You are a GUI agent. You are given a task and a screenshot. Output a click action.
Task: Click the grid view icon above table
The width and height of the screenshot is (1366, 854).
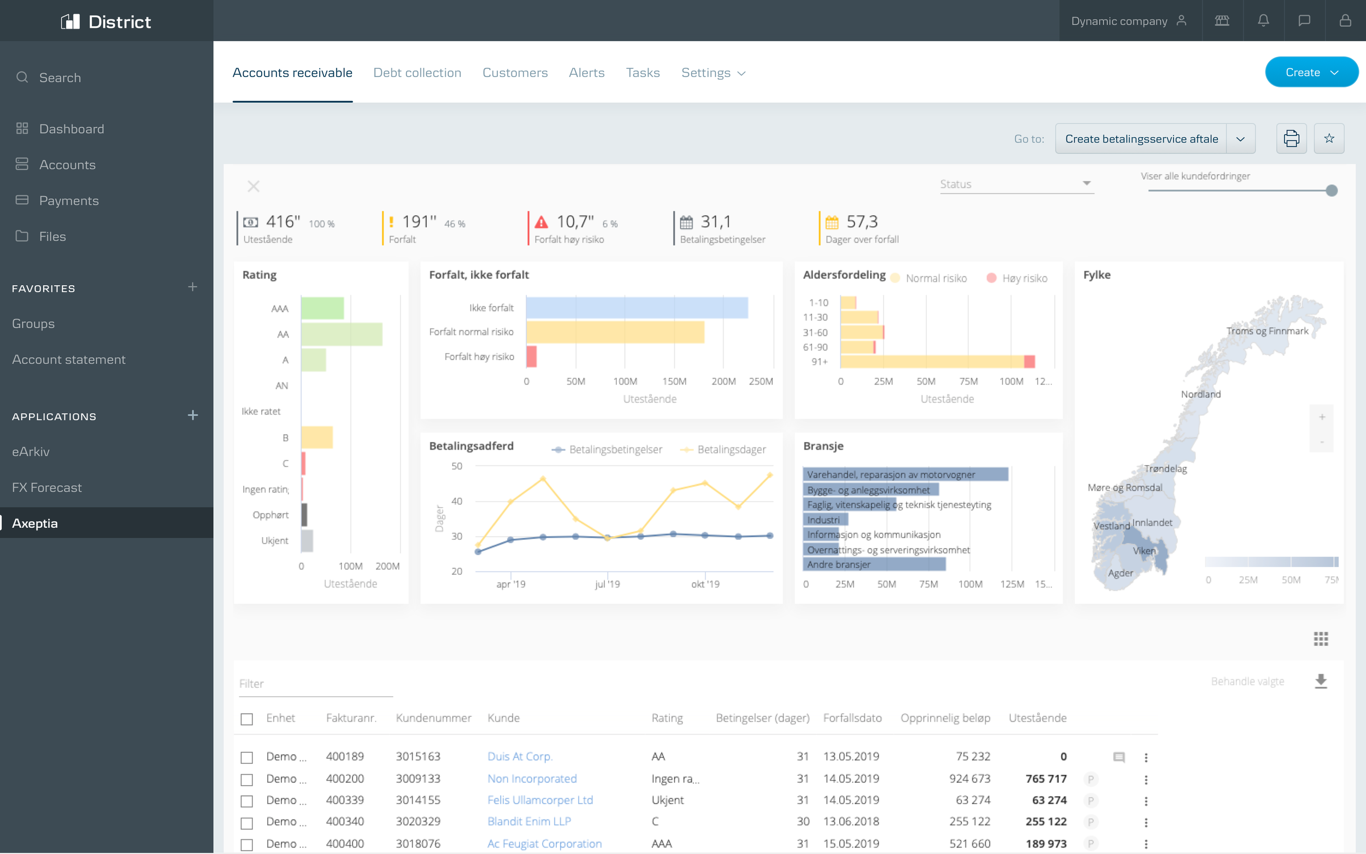1320,639
